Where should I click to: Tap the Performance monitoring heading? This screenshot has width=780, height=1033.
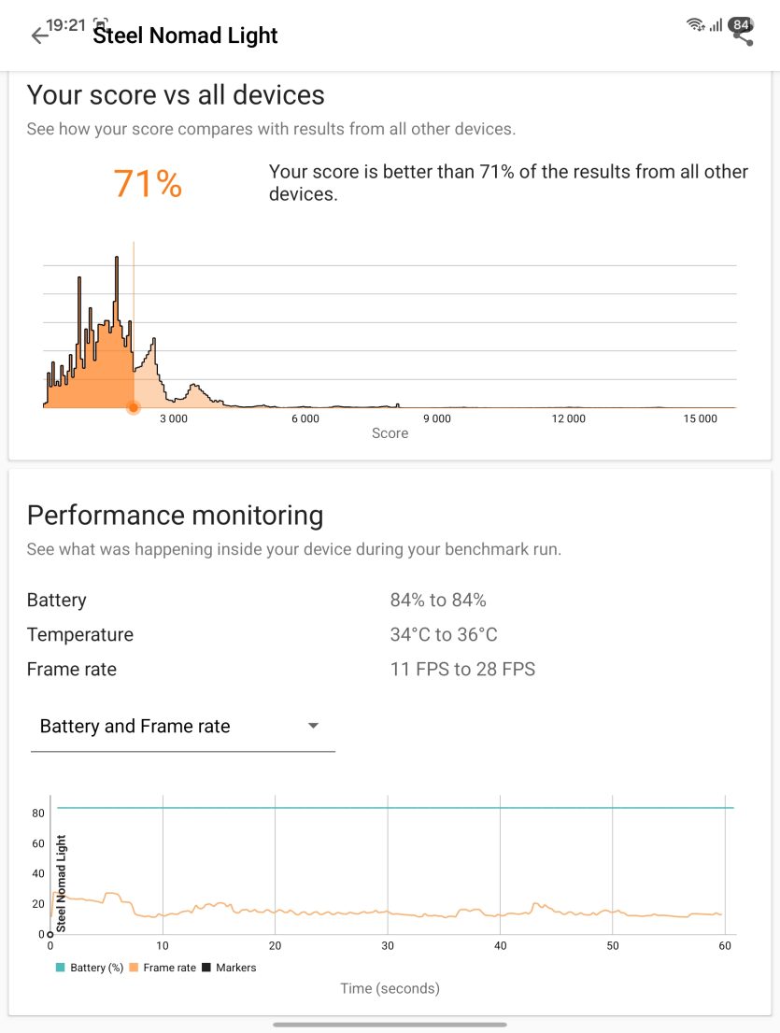click(x=176, y=516)
